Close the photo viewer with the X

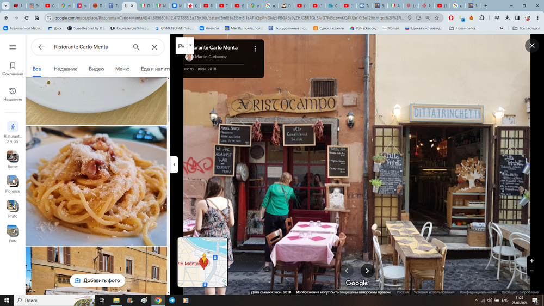tap(532, 46)
